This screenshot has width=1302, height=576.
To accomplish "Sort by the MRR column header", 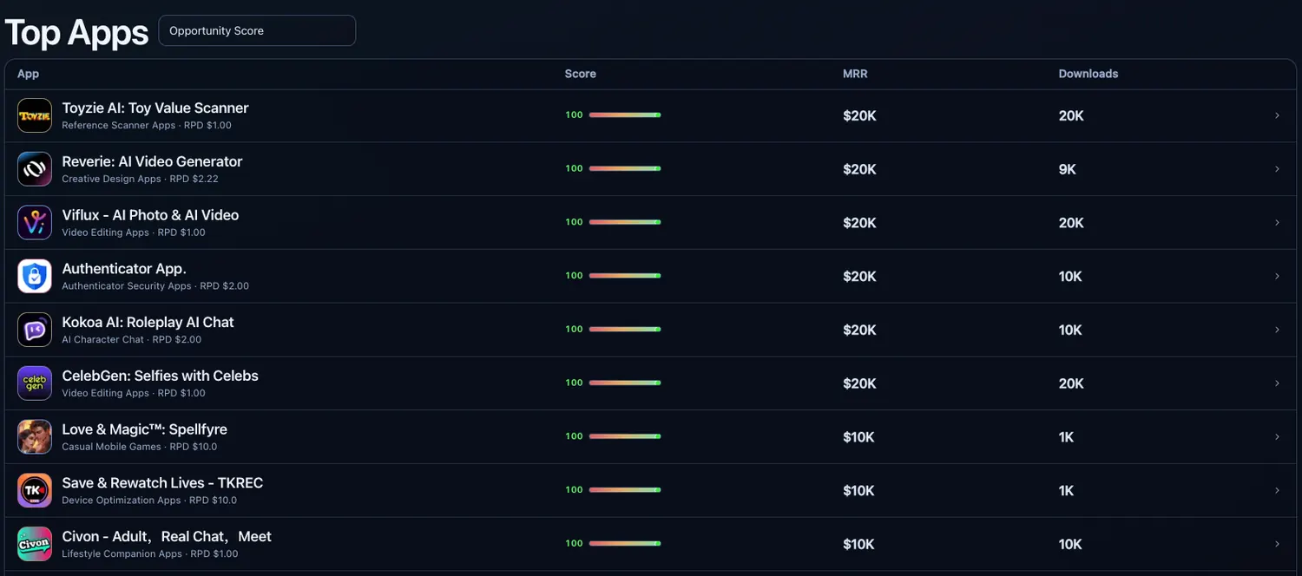I will coord(855,74).
